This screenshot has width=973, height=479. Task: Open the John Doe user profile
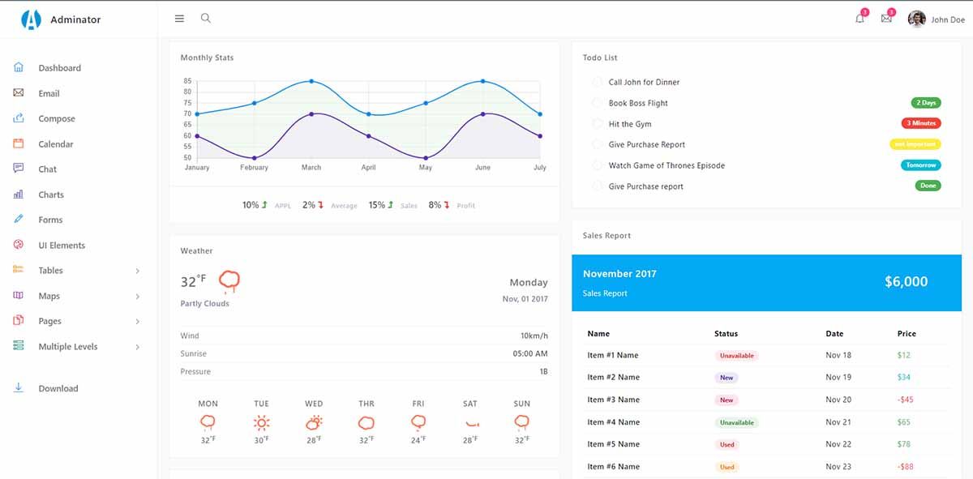[937, 19]
